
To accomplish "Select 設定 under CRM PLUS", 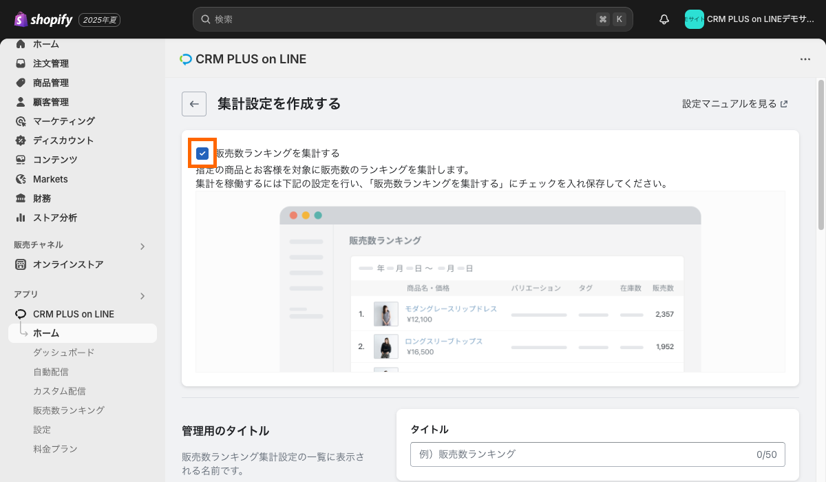I will tap(42, 430).
